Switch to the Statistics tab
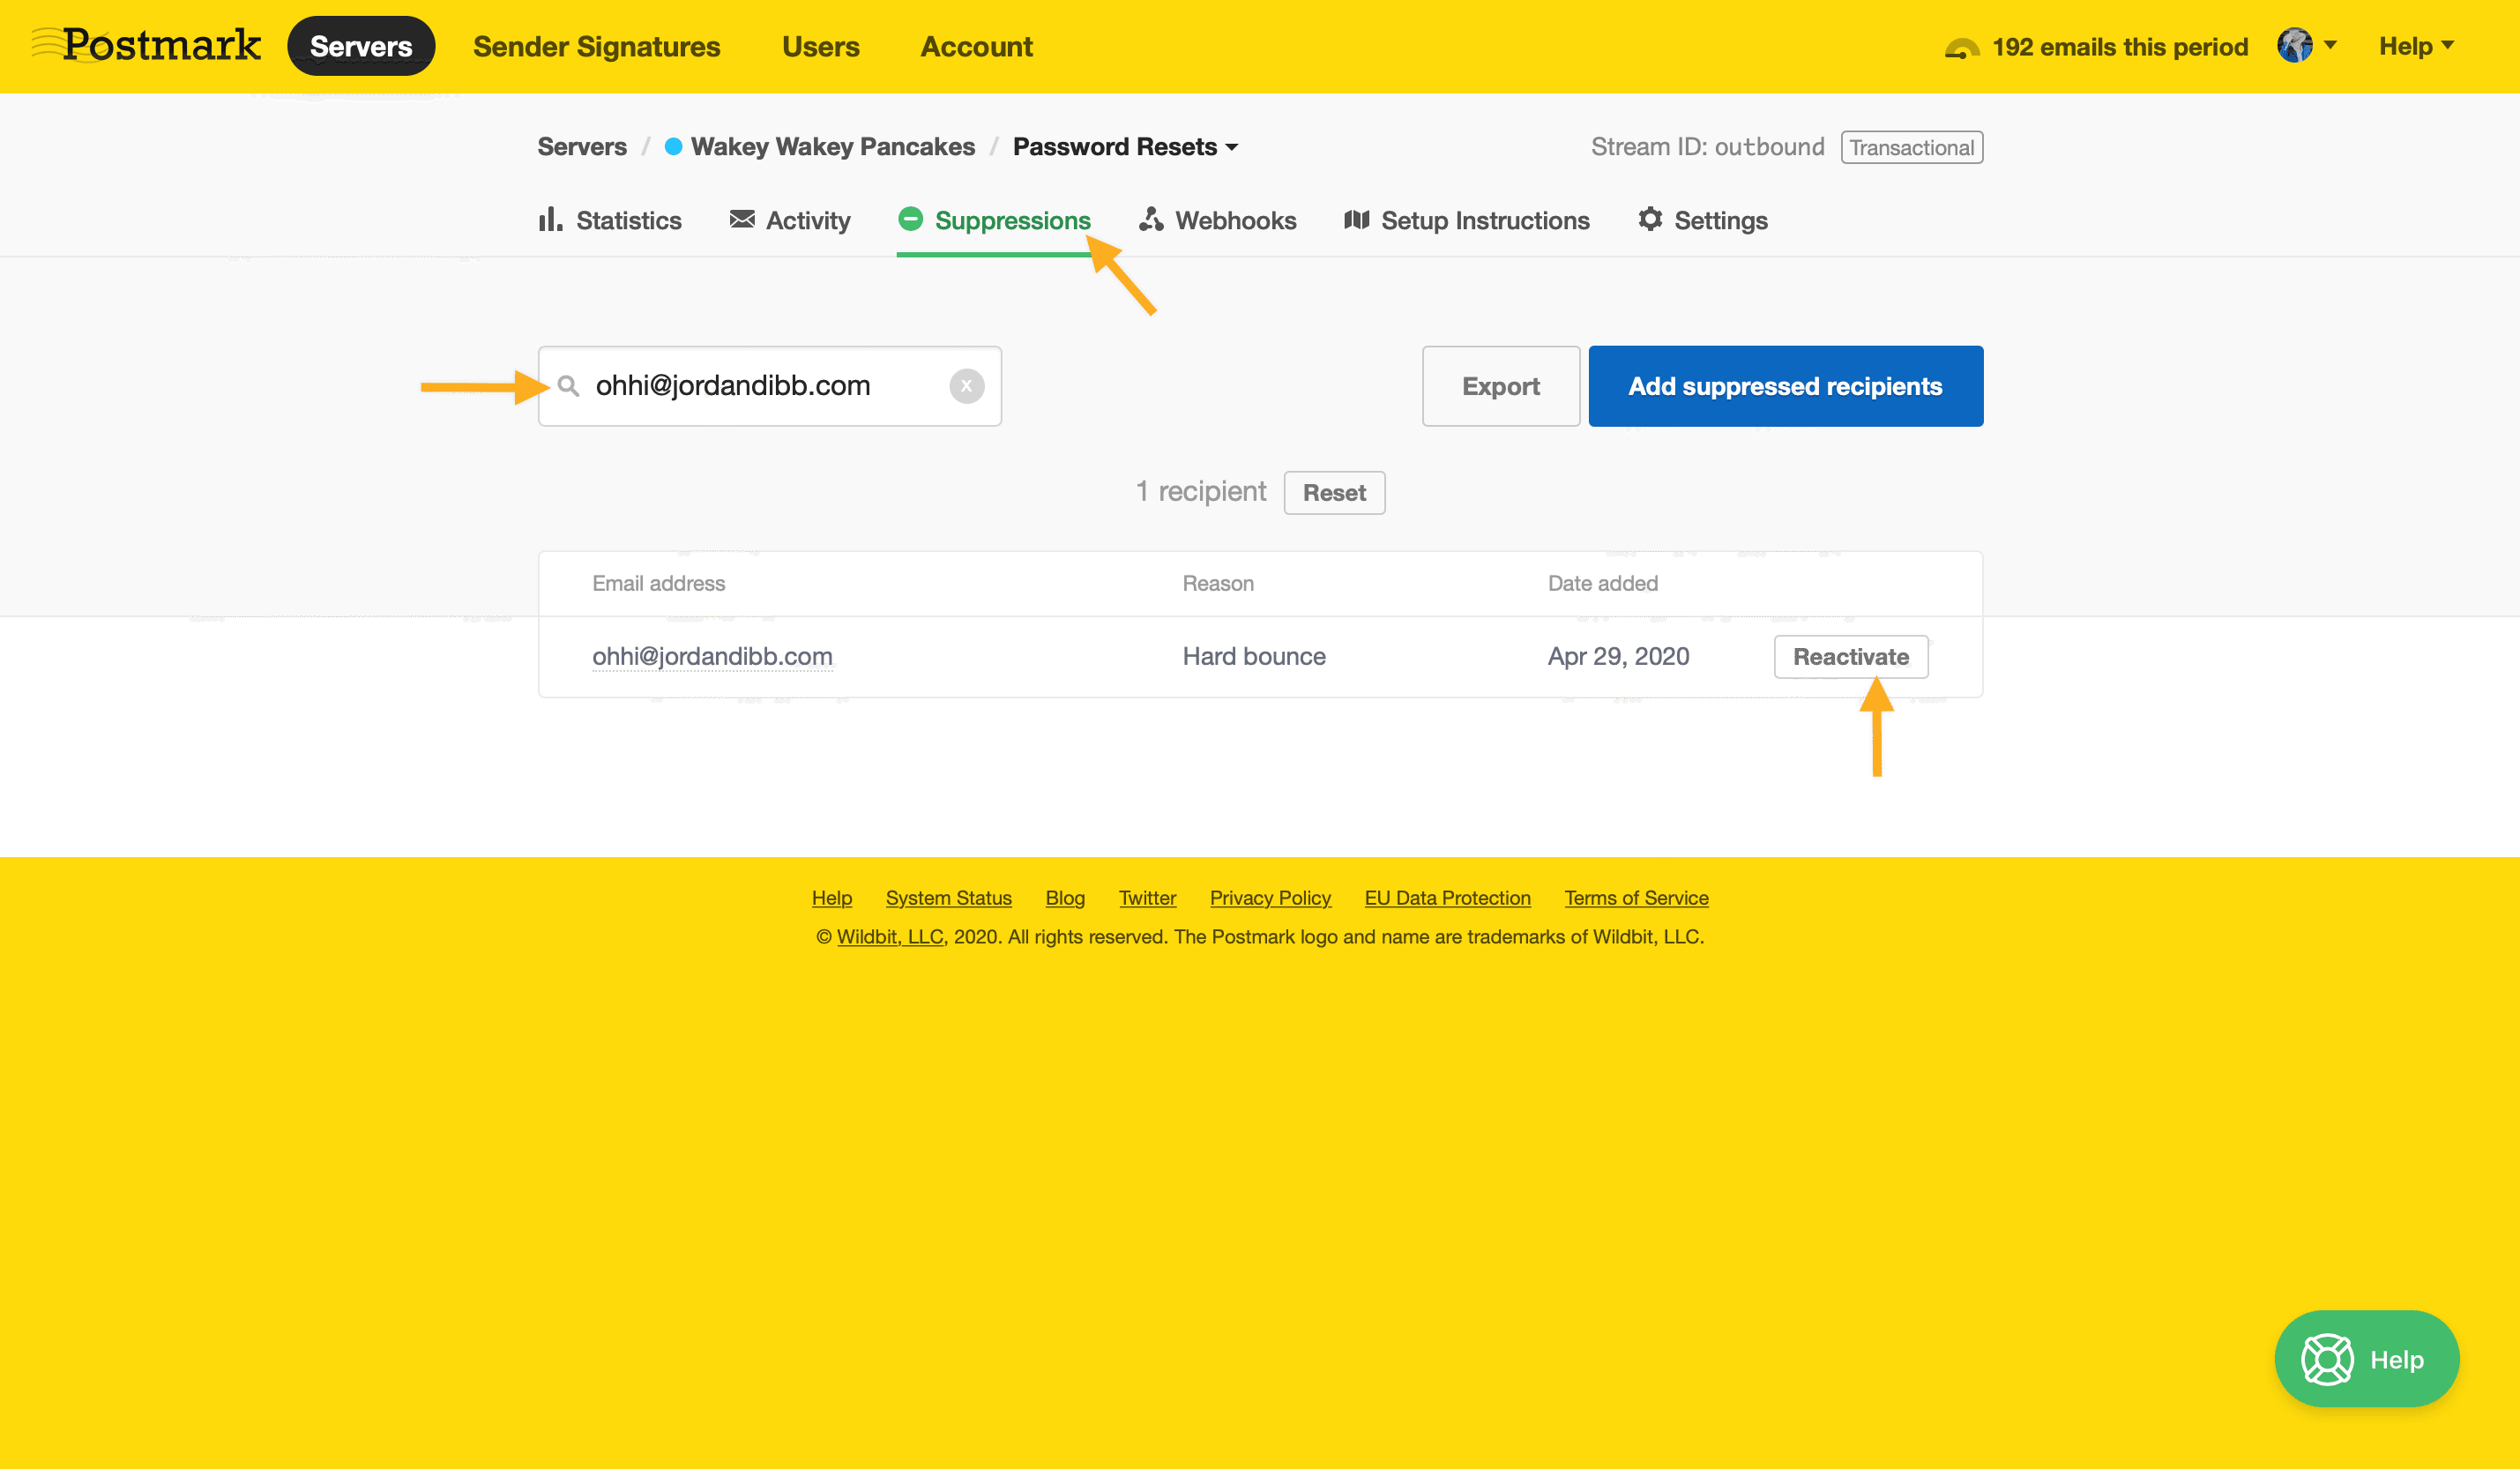This screenshot has height=1469, width=2520. [x=610, y=220]
